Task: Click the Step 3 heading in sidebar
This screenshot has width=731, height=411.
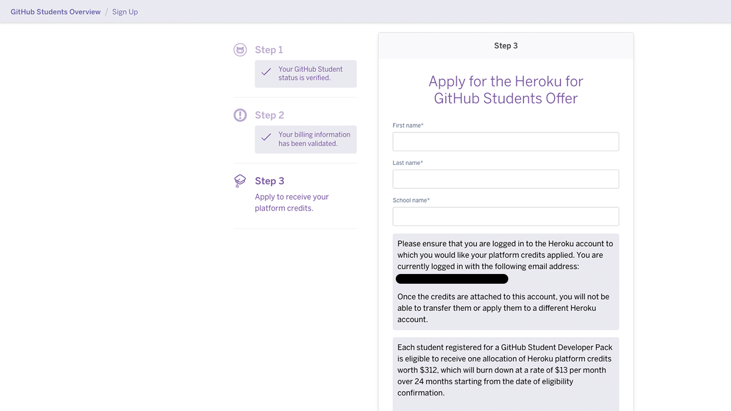Action: [x=269, y=181]
